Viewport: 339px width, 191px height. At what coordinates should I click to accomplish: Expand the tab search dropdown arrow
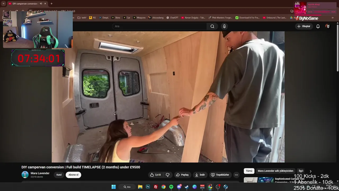3,4
